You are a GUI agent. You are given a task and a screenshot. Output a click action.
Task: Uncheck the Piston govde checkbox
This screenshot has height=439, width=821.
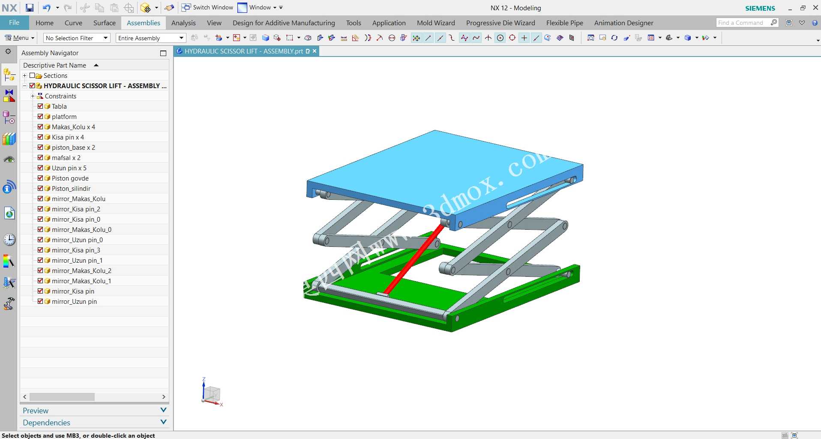pos(40,178)
